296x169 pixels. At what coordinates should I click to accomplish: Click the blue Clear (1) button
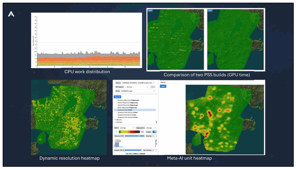[117, 97]
